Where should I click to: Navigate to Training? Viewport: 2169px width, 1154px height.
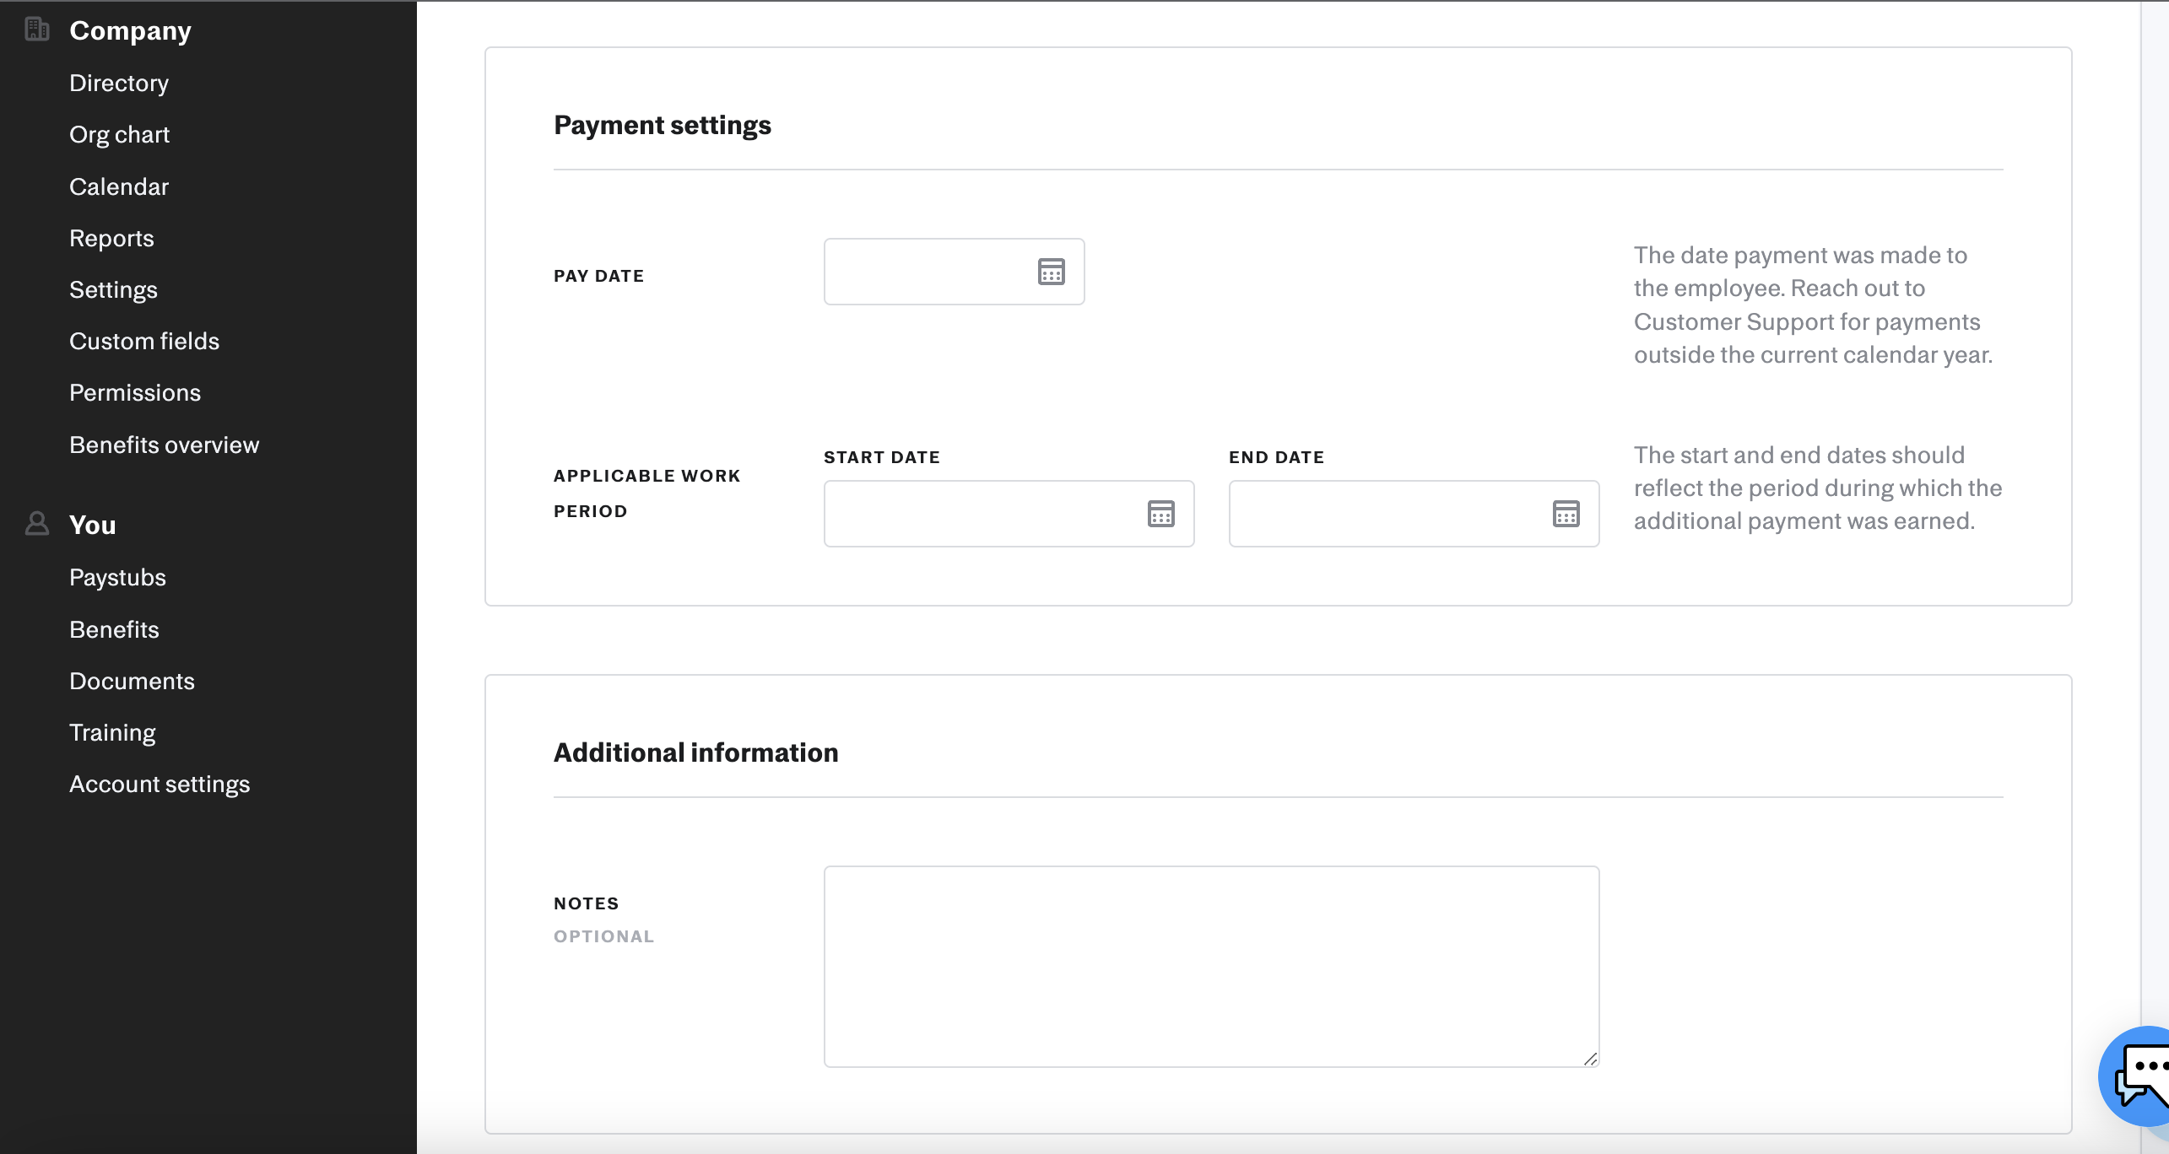tap(112, 732)
